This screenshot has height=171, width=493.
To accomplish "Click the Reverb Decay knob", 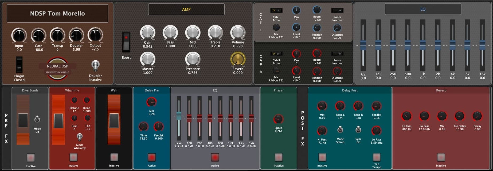I will tap(477, 116).
